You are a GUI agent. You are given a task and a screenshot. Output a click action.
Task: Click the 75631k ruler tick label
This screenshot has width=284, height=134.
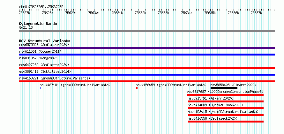click(117, 13)
